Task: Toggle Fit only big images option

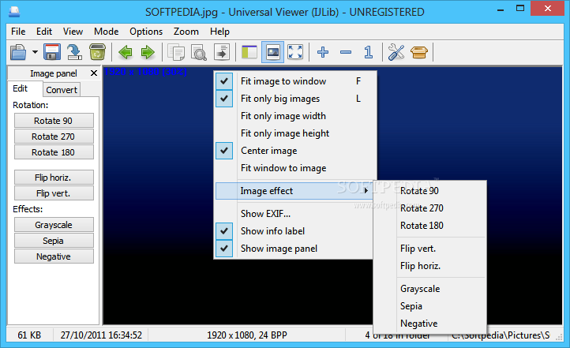Action: click(x=294, y=99)
